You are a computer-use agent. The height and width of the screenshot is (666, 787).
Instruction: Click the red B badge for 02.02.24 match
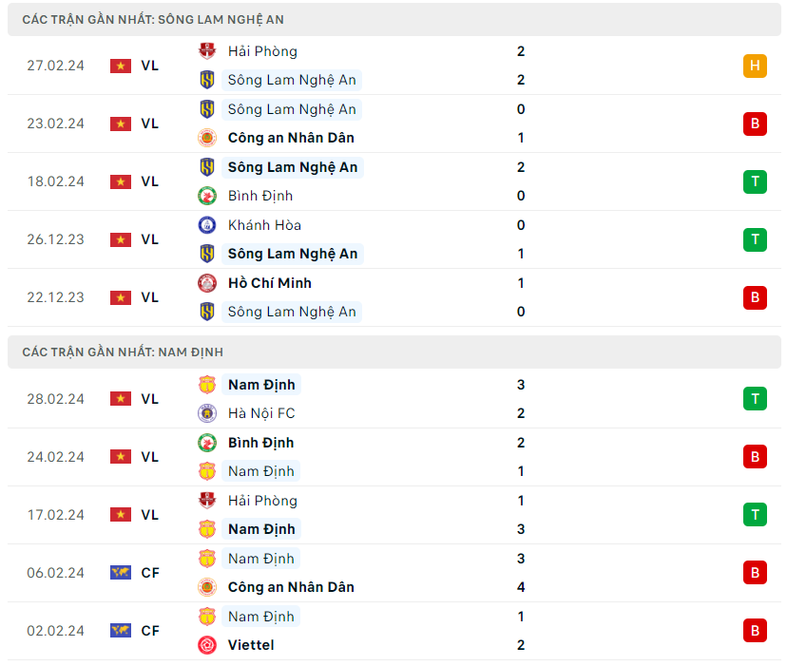pyautogui.click(x=755, y=631)
